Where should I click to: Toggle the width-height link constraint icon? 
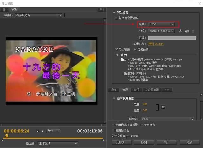[x=163, y=107]
